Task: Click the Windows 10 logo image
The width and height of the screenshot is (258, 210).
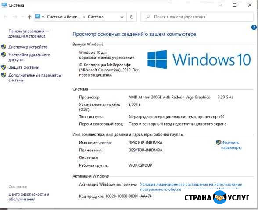Action: click(199, 59)
